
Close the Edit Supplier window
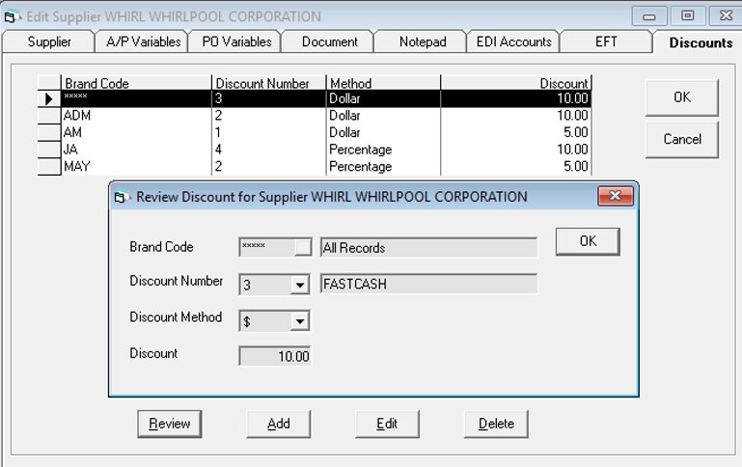tap(726, 15)
